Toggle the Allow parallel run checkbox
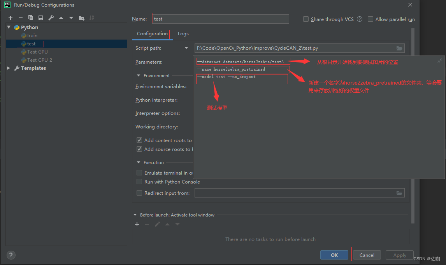This screenshot has width=446, height=265. tap(370, 19)
